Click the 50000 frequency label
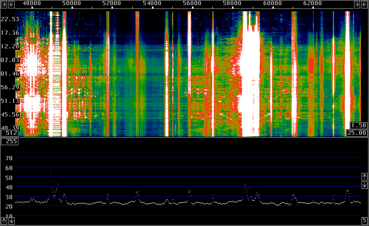The image size is (369, 226). (x=72, y=3)
